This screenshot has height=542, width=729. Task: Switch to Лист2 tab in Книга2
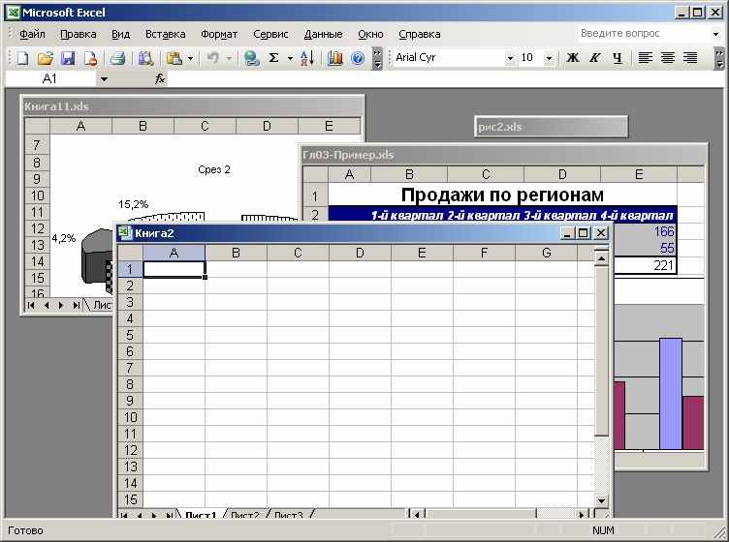click(244, 514)
